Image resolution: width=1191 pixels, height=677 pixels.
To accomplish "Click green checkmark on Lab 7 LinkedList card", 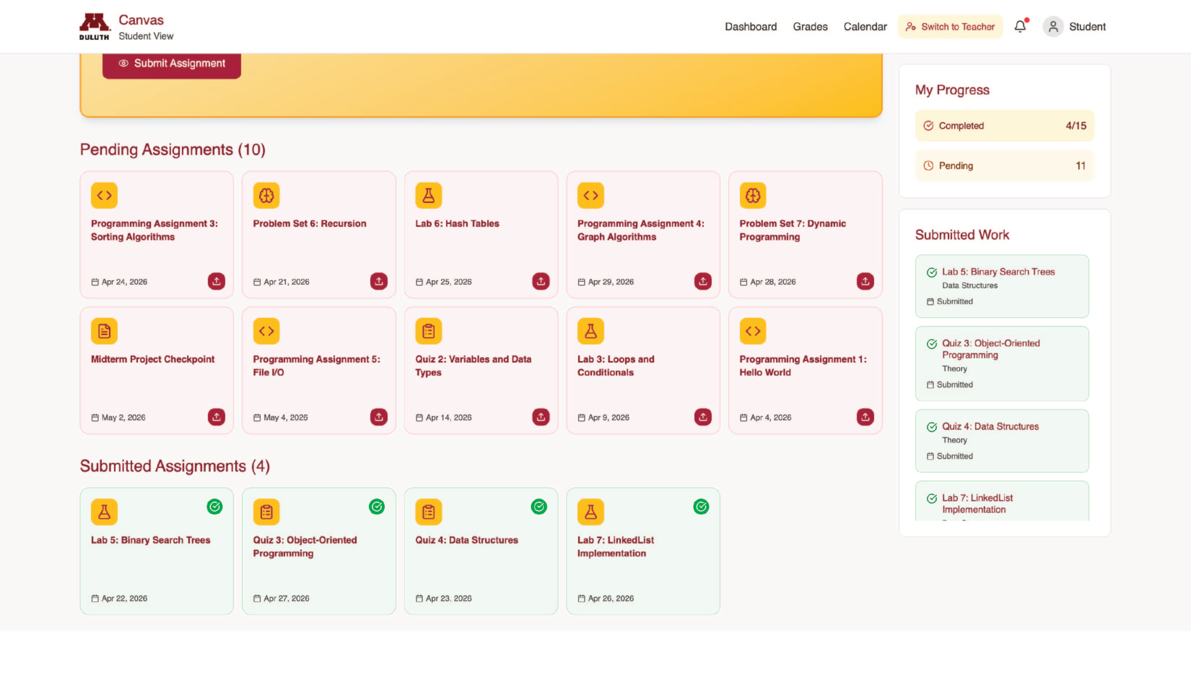I will 701,506.
